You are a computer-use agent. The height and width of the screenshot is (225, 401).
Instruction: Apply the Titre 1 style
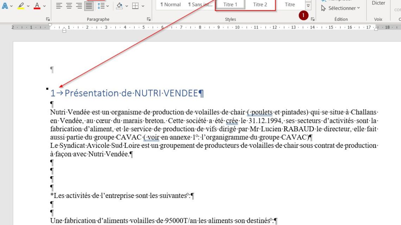click(230, 5)
